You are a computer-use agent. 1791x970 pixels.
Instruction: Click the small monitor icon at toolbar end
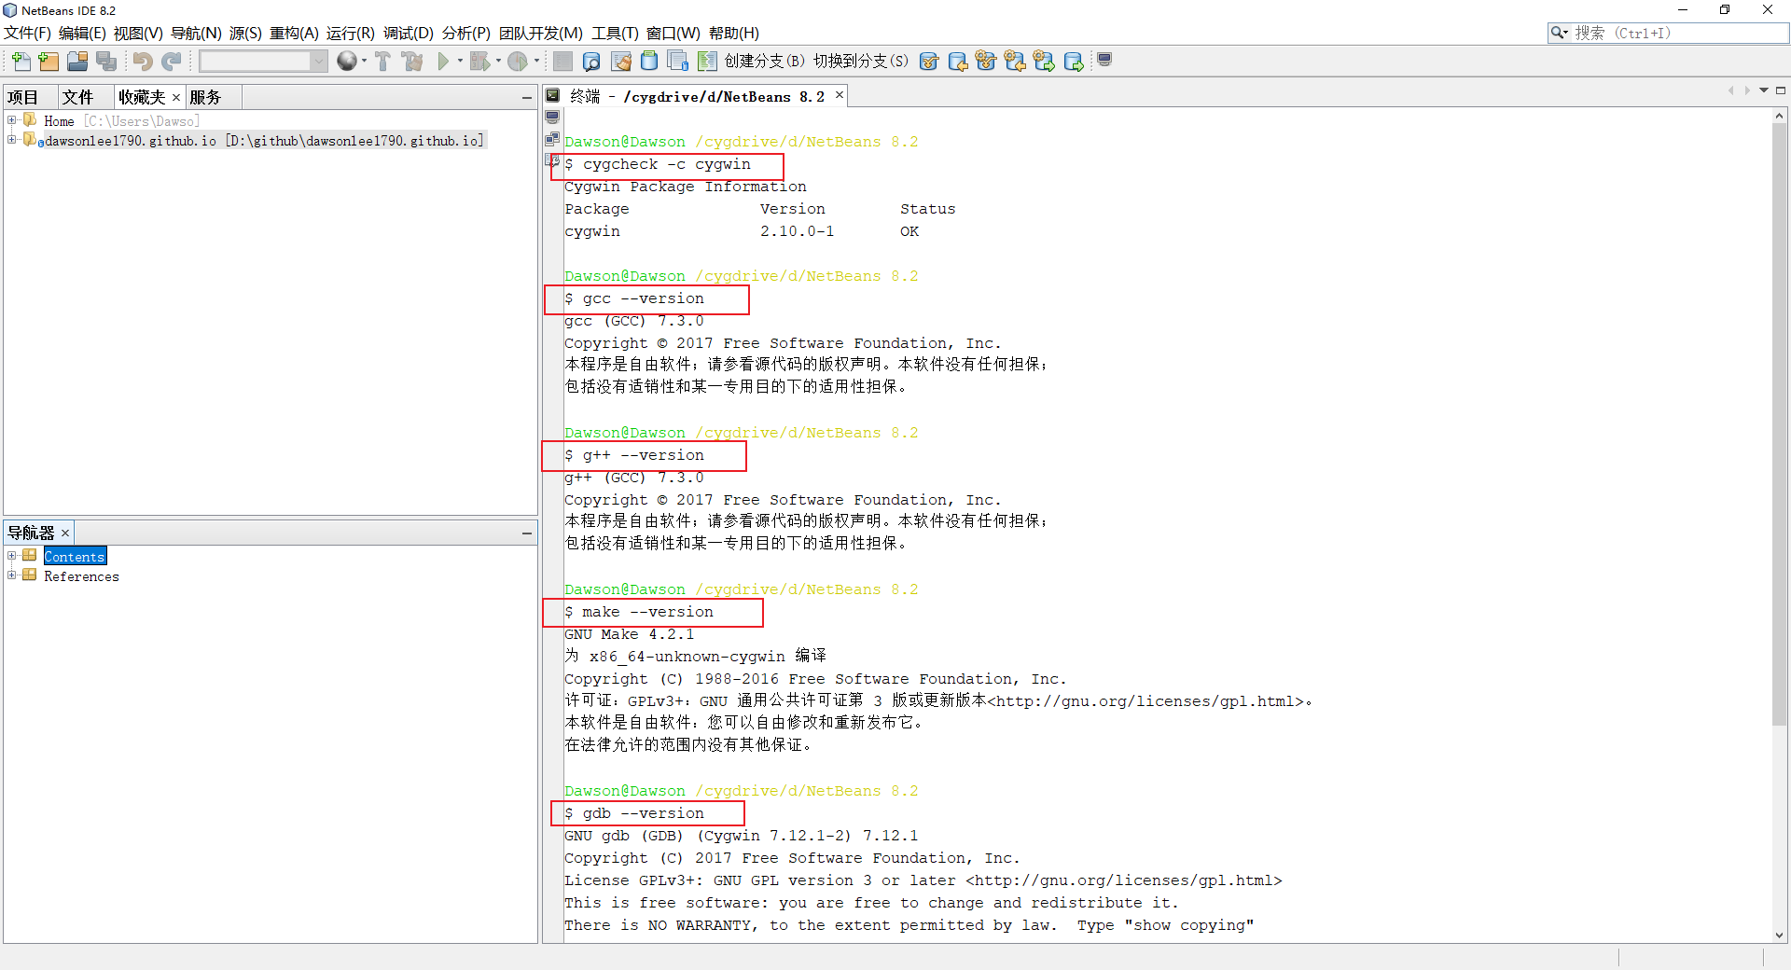1104,60
